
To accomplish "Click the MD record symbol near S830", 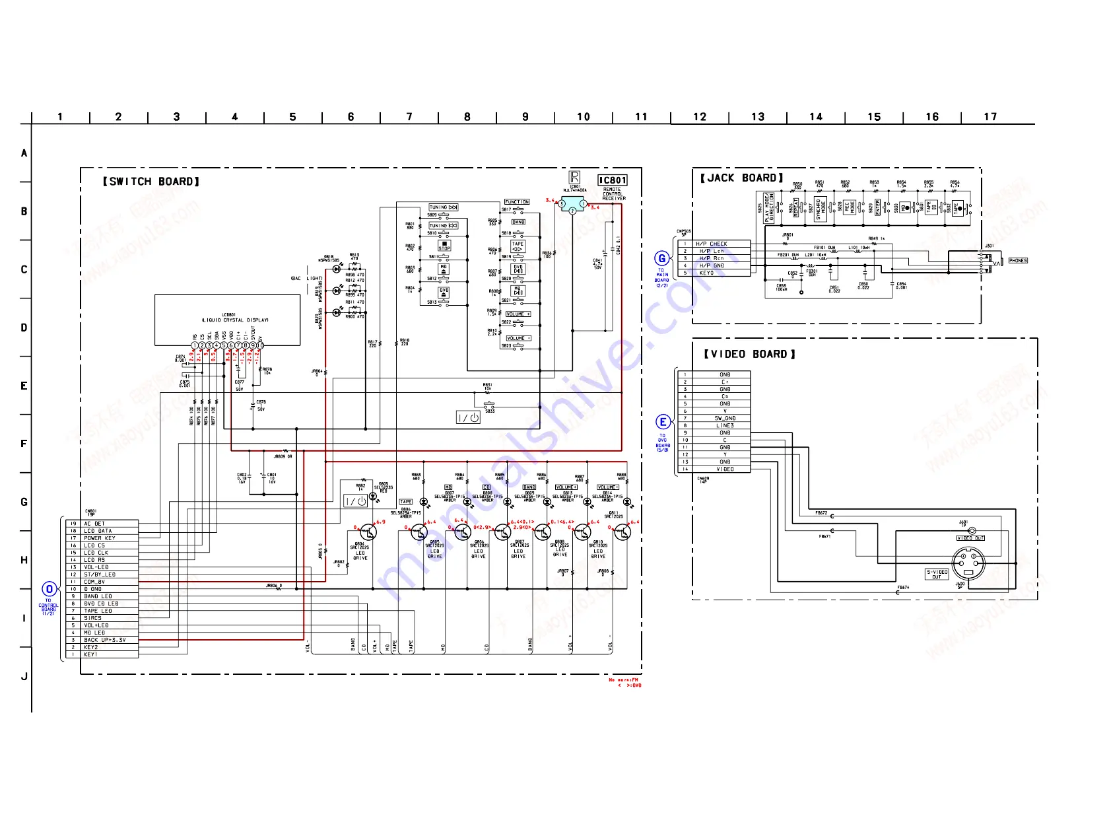I will [x=906, y=207].
